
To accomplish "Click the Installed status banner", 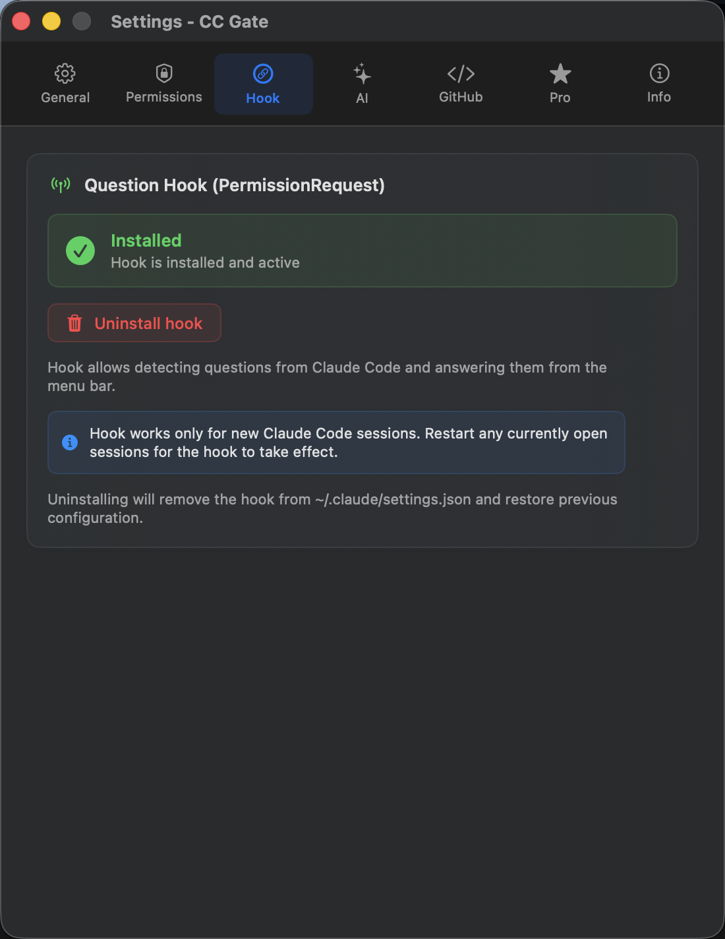I will (362, 251).
